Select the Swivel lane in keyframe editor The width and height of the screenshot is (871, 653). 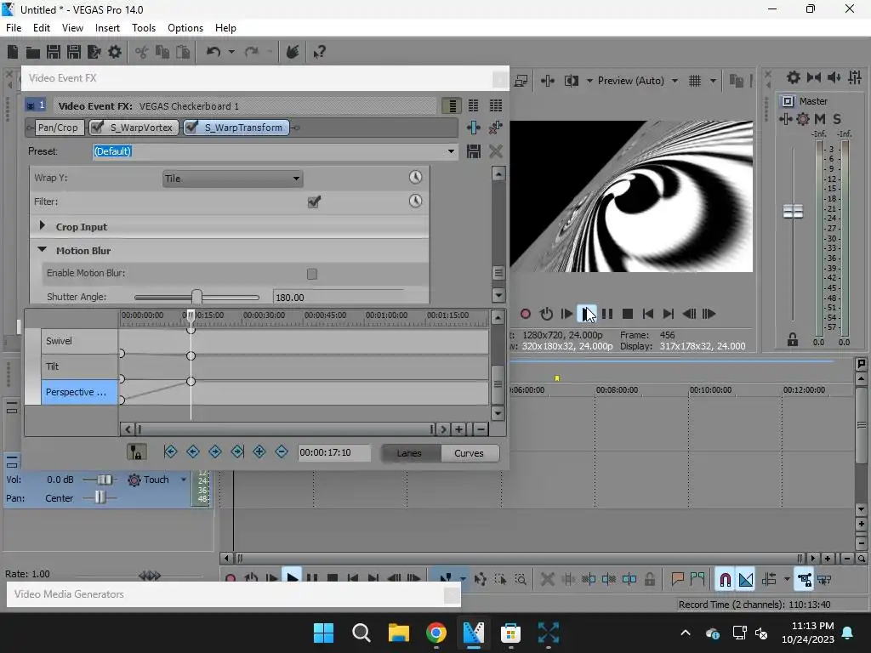click(79, 341)
